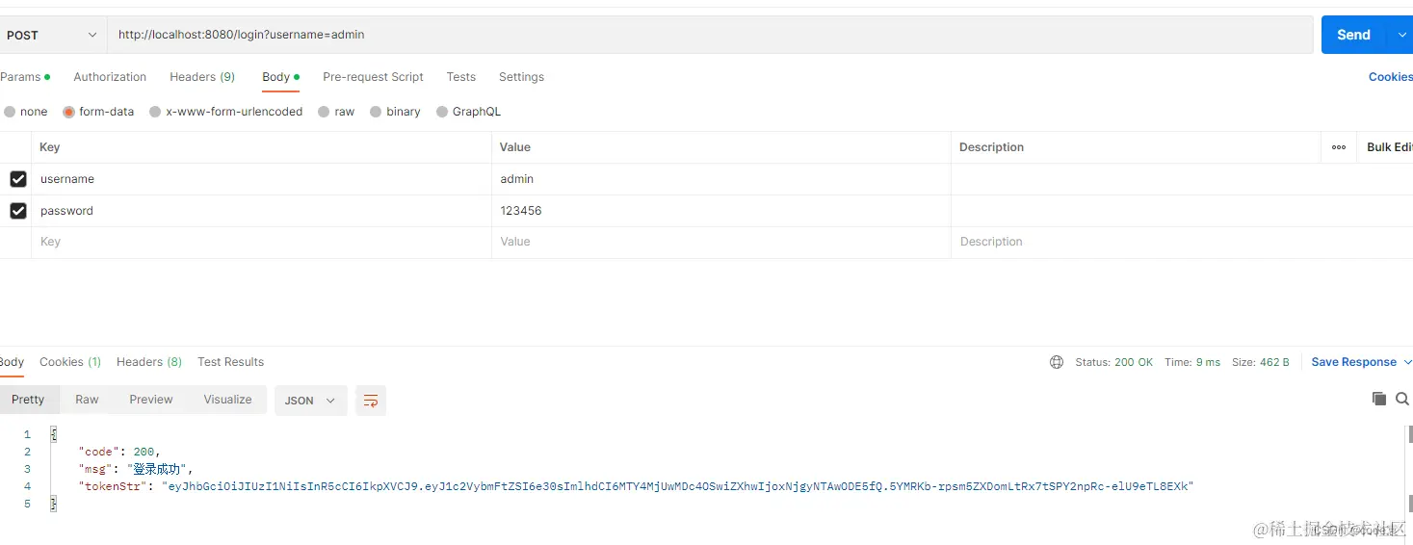Click the empty Value placeholder field
Screen dimensions: 1413x545
(x=720, y=243)
